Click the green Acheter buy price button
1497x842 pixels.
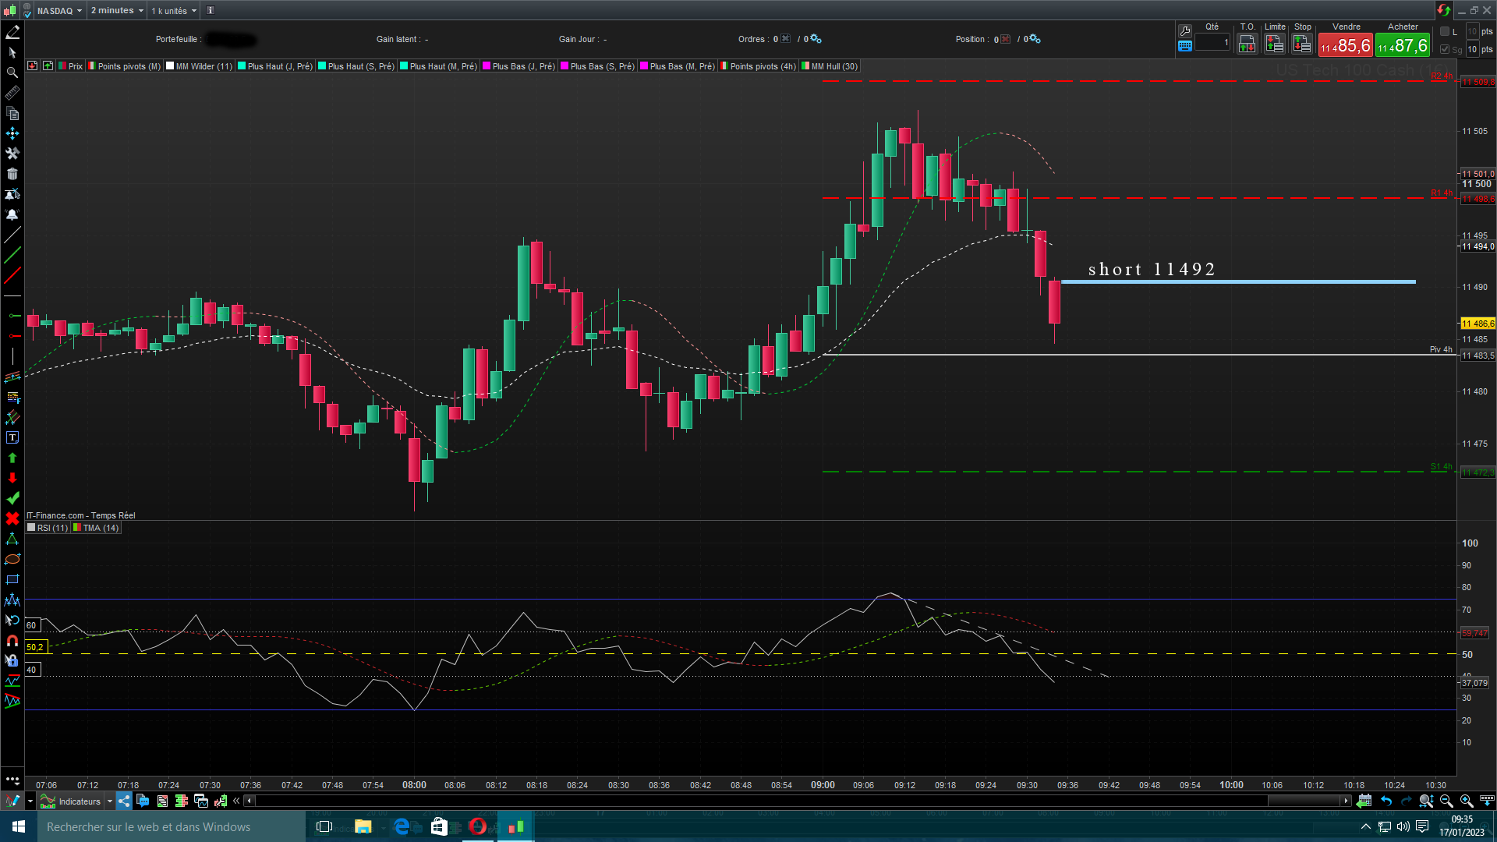pyautogui.click(x=1402, y=45)
